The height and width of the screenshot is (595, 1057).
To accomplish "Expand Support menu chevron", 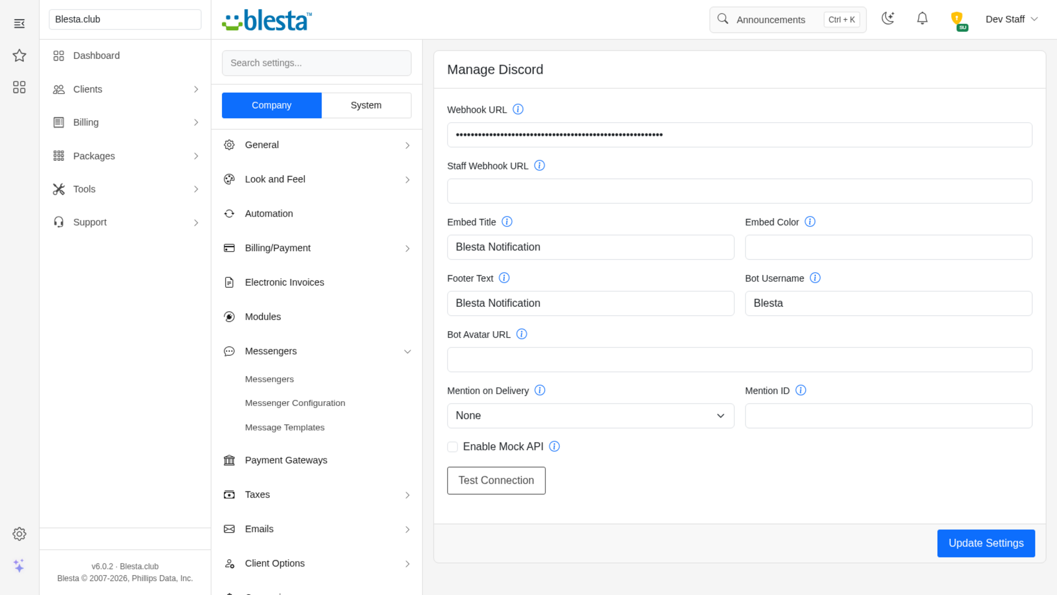I will point(196,223).
